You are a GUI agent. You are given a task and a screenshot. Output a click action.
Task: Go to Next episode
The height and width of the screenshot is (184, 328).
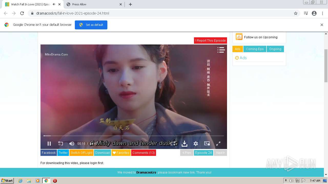220,153
